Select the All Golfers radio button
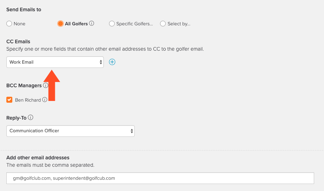 61,24
